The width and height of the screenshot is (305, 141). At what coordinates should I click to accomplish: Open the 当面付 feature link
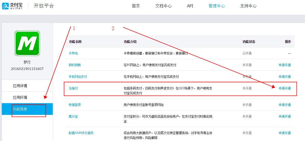tap(73, 88)
